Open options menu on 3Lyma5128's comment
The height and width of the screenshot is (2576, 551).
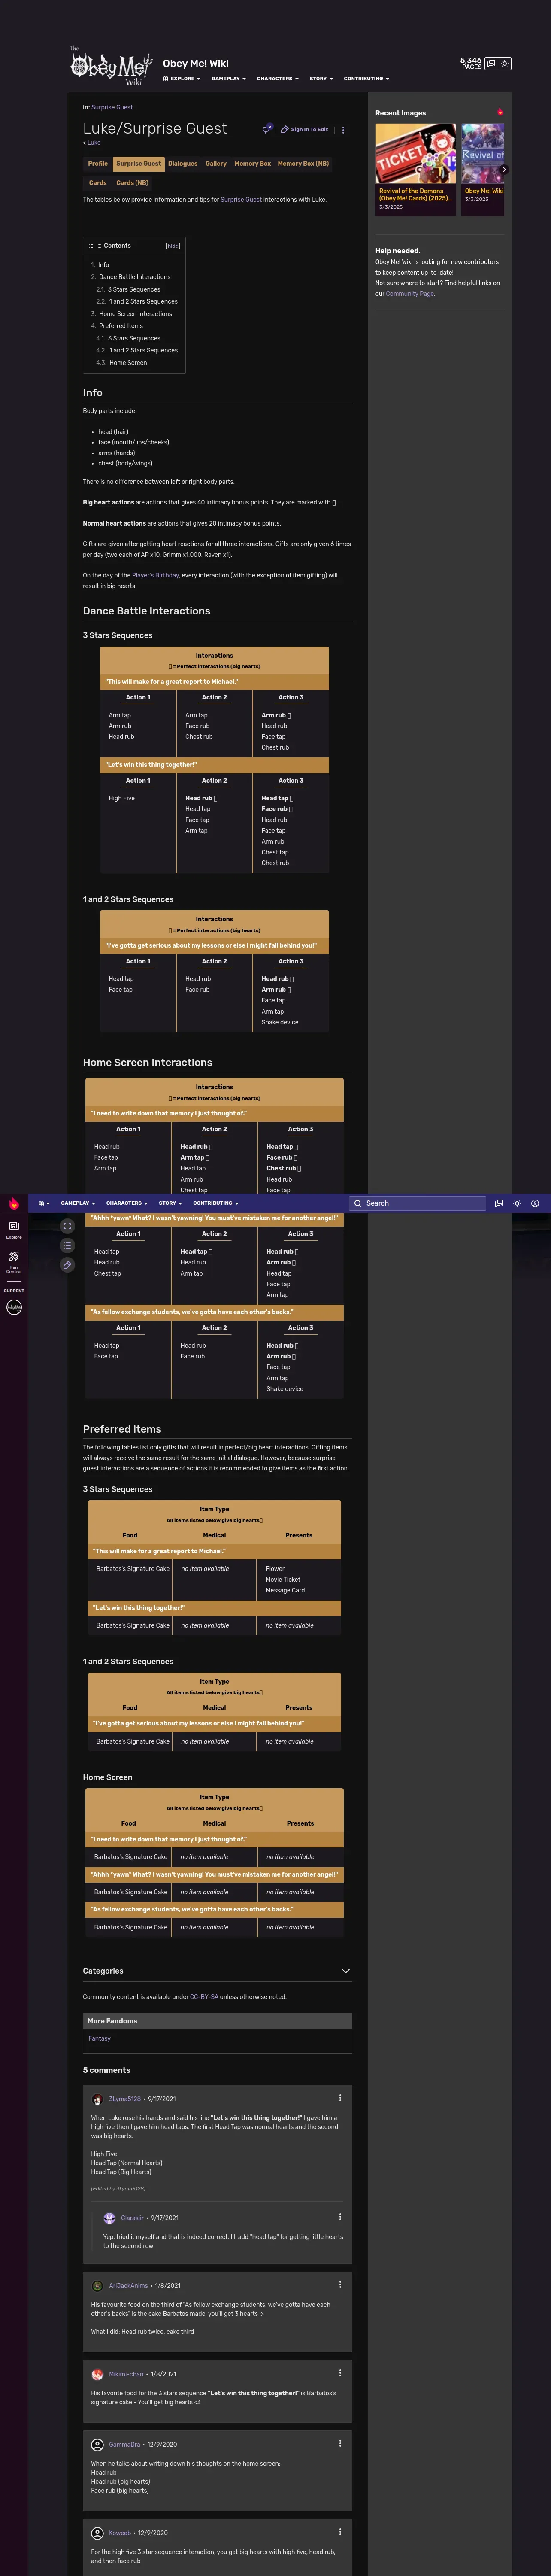point(340,2098)
